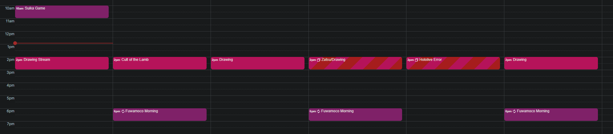This screenshot has height=134, width=613.
Task: Open Fuwamoco Morning event in the last day column
Action: tap(551, 114)
